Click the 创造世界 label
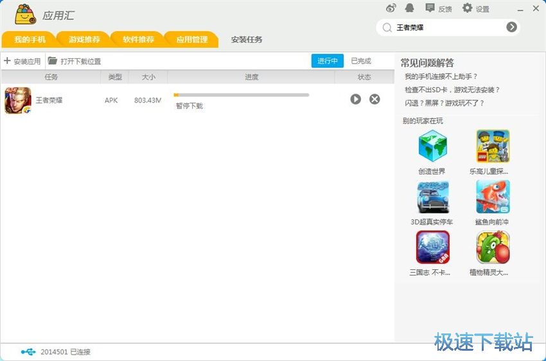 tap(432, 171)
